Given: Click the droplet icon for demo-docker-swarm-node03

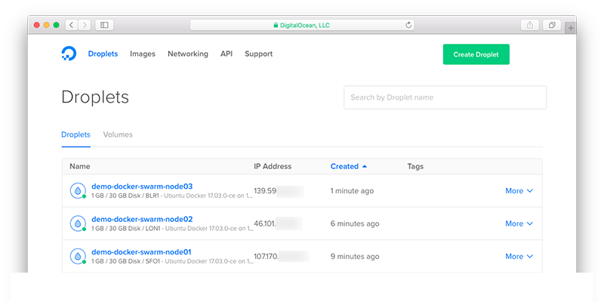Looking at the screenshot, I should coord(78,191).
